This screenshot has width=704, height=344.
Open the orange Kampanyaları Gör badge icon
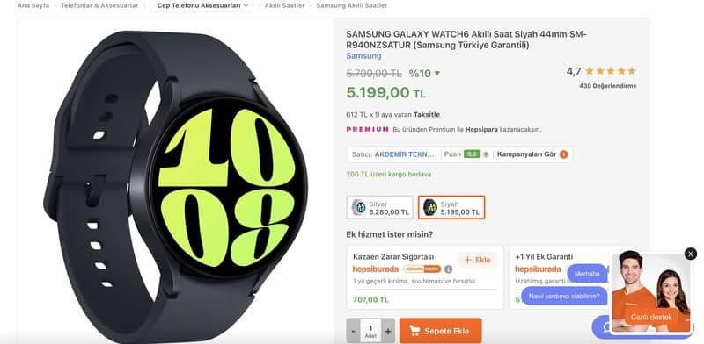click(564, 154)
